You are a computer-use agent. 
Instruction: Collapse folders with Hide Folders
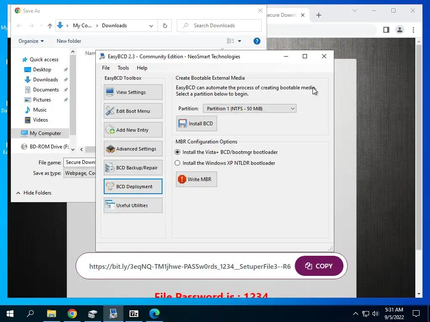pyautogui.click(x=34, y=193)
